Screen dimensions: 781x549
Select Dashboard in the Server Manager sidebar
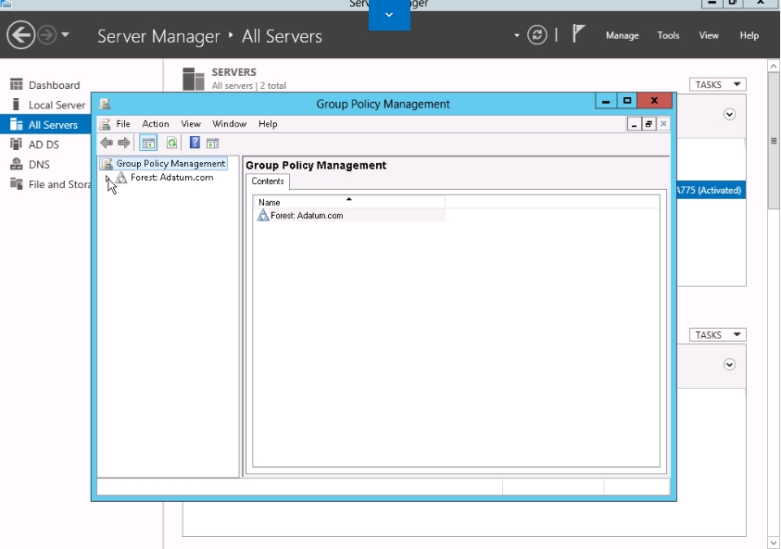pyautogui.click(x=54, y=85)
